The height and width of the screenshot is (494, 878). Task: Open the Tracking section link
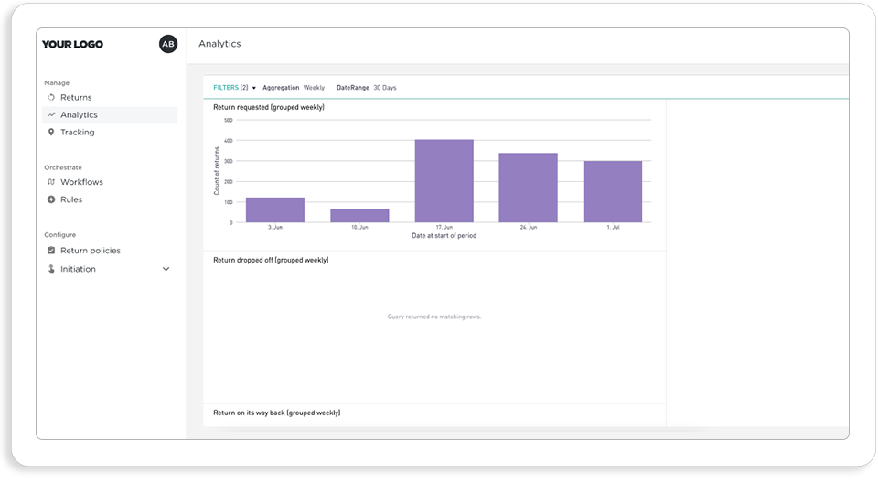[77, 132]
